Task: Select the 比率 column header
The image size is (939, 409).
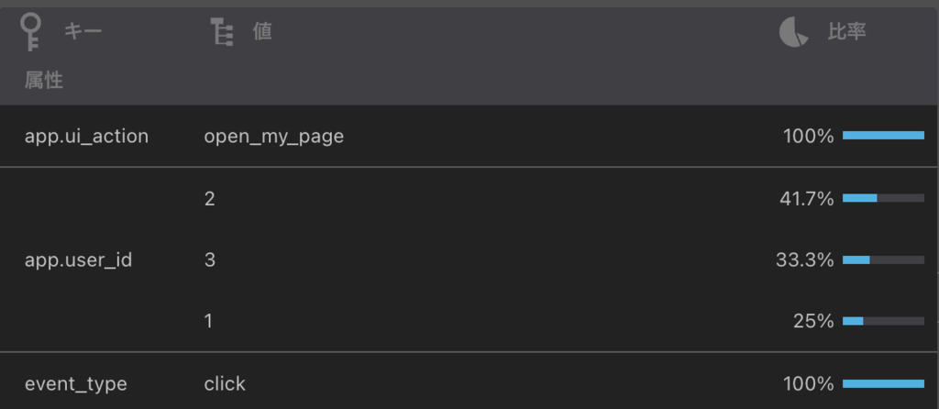Action: (x=846, y=32)
